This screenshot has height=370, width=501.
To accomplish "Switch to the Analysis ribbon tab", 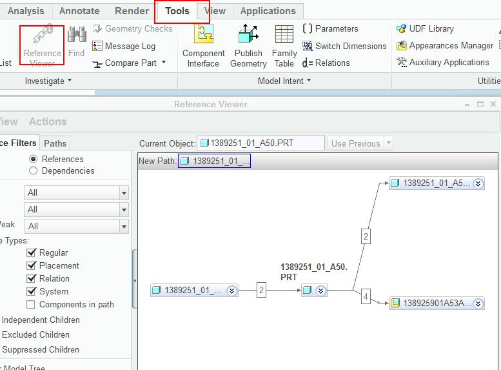I will pos(26,11).
